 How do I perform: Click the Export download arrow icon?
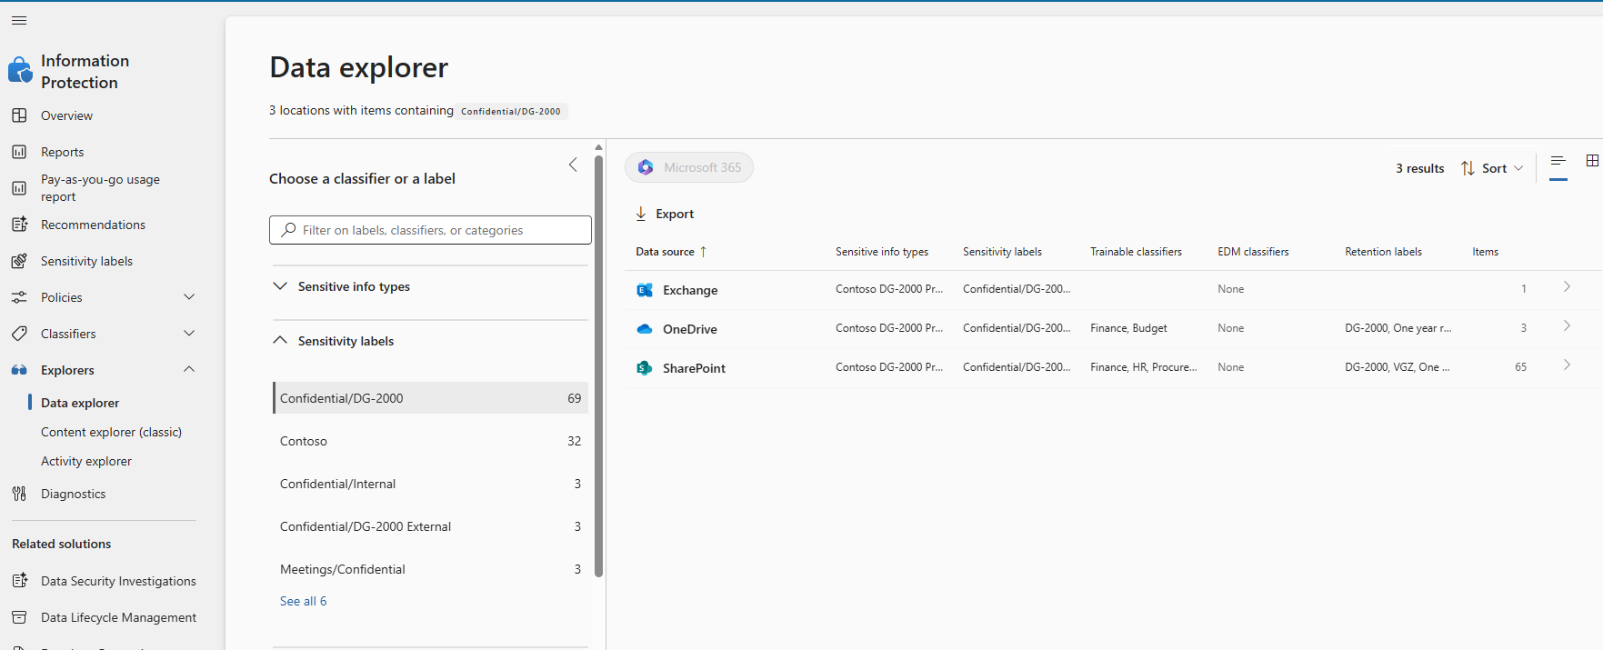641,214
